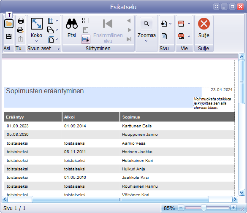Click the zoom out minus button
The height and width of the screenshot is (213, 247).
(181, 208)
